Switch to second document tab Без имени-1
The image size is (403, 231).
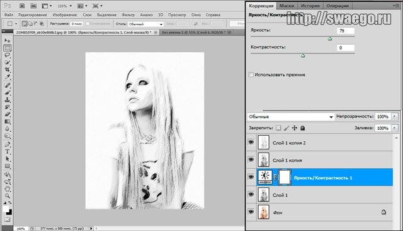pyautogui.click(x=194, y=33)
